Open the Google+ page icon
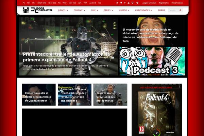Screen dimensions: 204x136 click(133, 3)
